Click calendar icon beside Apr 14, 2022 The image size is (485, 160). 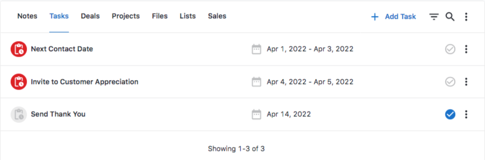tap(256, 114)
